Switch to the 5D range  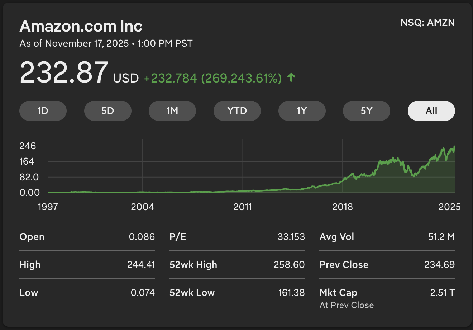tap(107, 111)
